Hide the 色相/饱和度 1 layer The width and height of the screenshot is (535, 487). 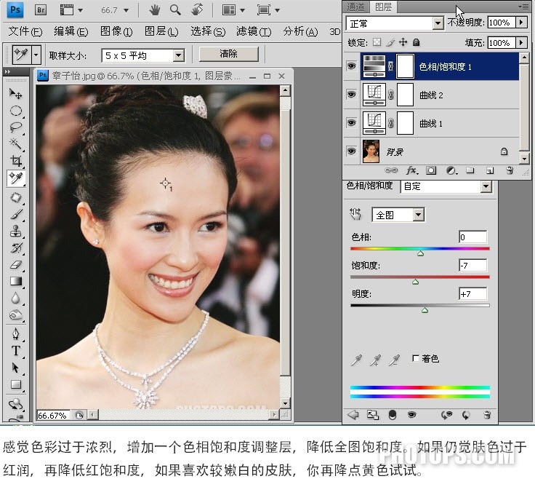(x=351, y=66)
